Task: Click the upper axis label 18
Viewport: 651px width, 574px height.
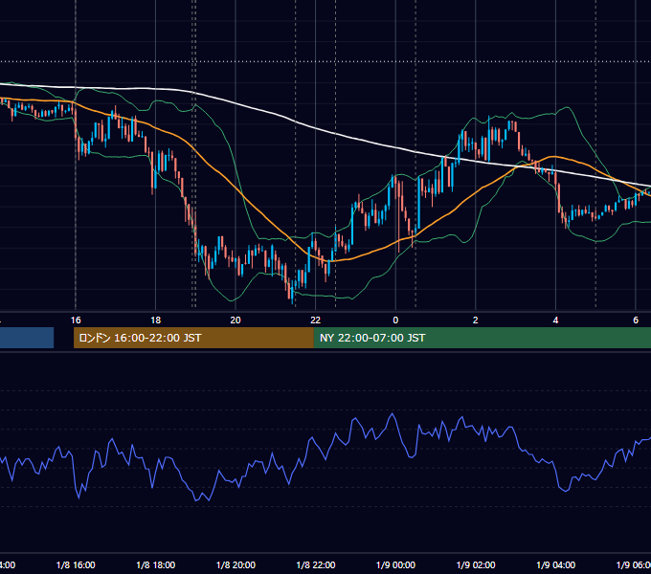Action: click(x=155, y=320)
